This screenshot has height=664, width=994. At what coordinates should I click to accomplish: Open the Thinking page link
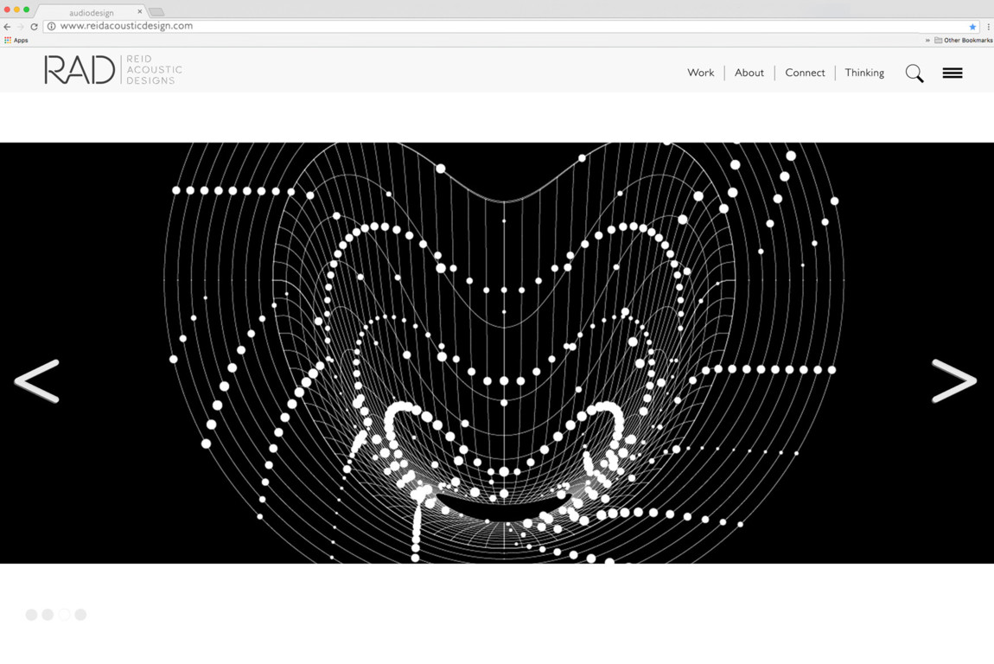pyautogui.click(x=864, y=73)
